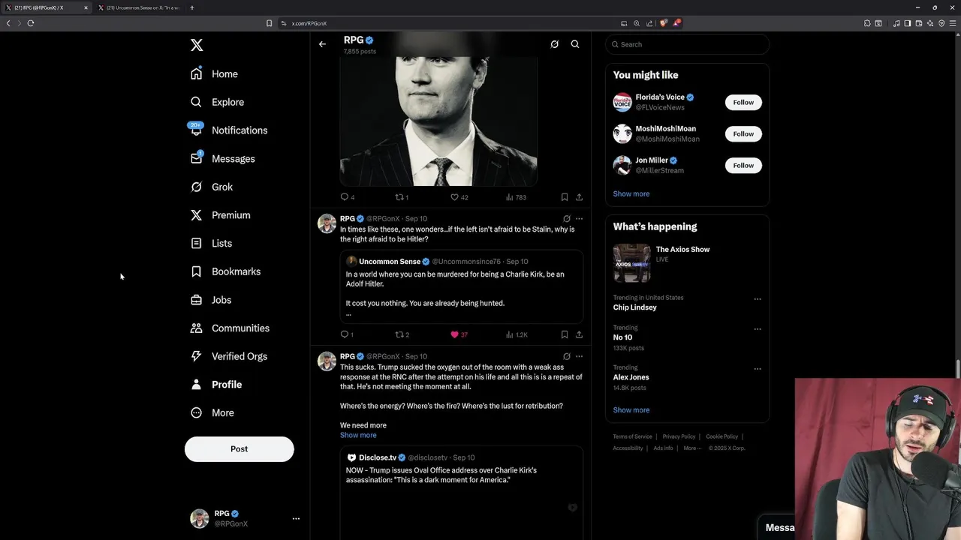Click Grok icon in profile header
The height and width of the screenshot is (540, 961).
(x=554, y=44)
